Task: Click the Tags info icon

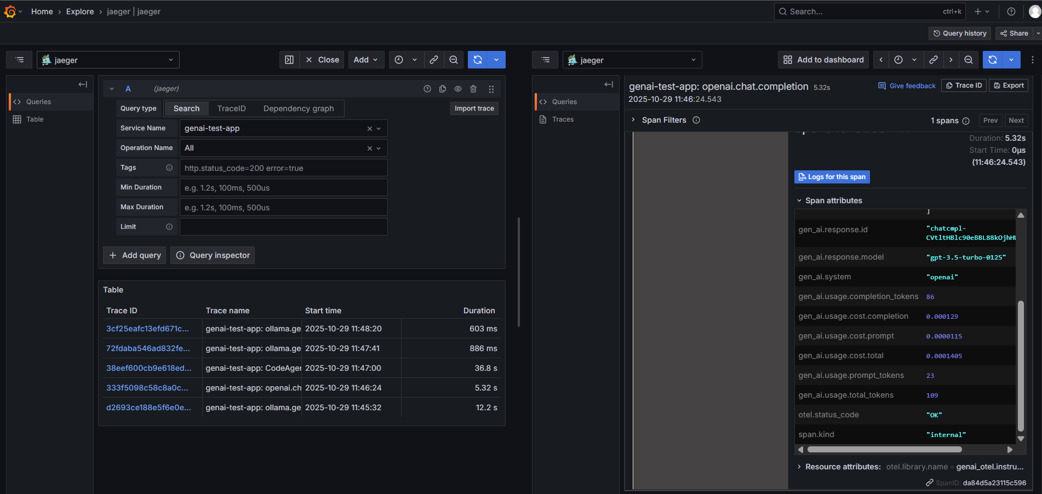Action: click(x=169, y=168)
